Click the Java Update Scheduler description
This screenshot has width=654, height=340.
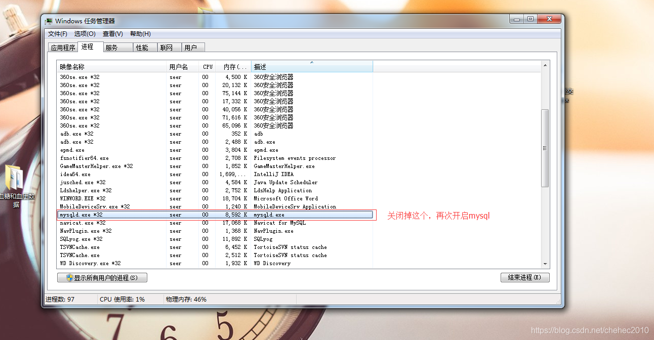[x=286, y=182]
